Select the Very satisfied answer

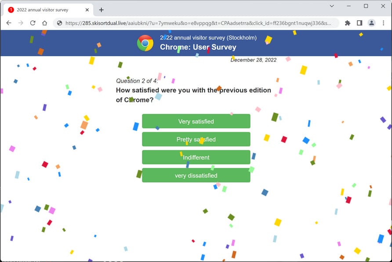point(196,121)
